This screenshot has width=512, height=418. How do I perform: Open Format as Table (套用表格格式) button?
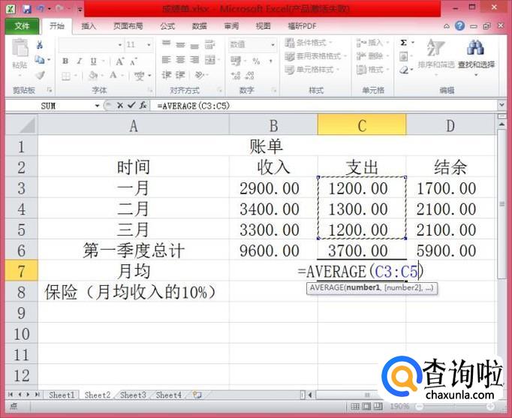point(315,56)
